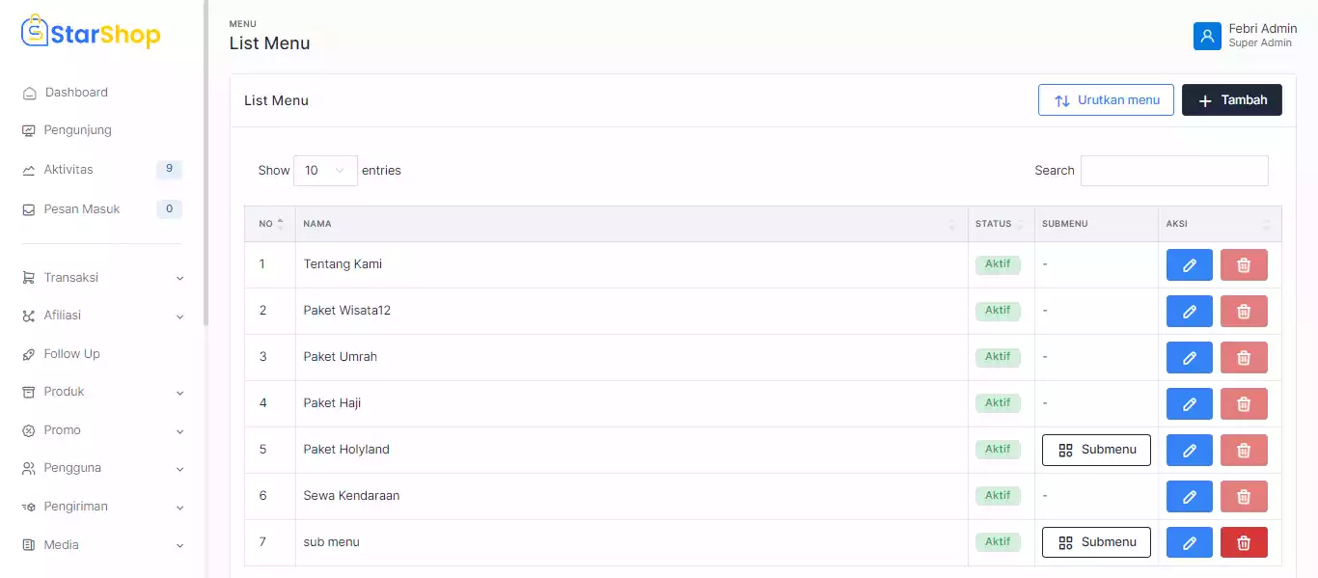Delete the Paket Umrah row
1318x578 pixels.
[x=1243, y=358]
